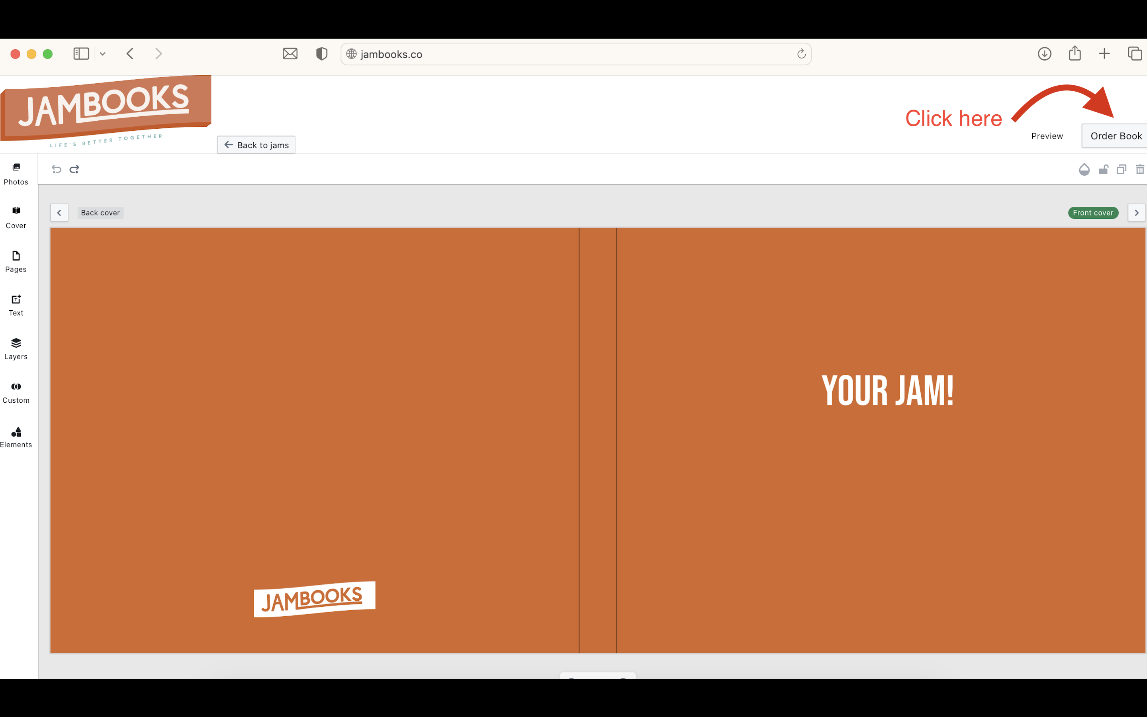The width and height of the screenshot is (1147, 717).
Task: Toggle the lock on the selected element
Action: coord(1104,169)
